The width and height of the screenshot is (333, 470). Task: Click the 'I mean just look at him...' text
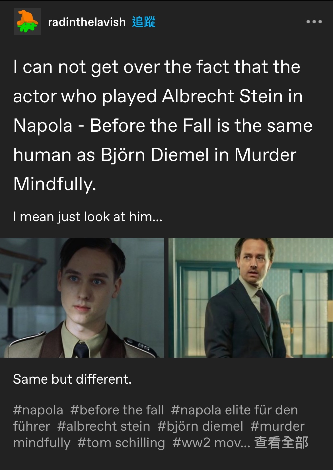(88, 217)
